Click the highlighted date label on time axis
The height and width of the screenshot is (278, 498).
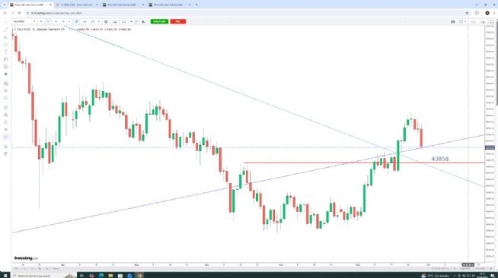click(x=468, y=264)
